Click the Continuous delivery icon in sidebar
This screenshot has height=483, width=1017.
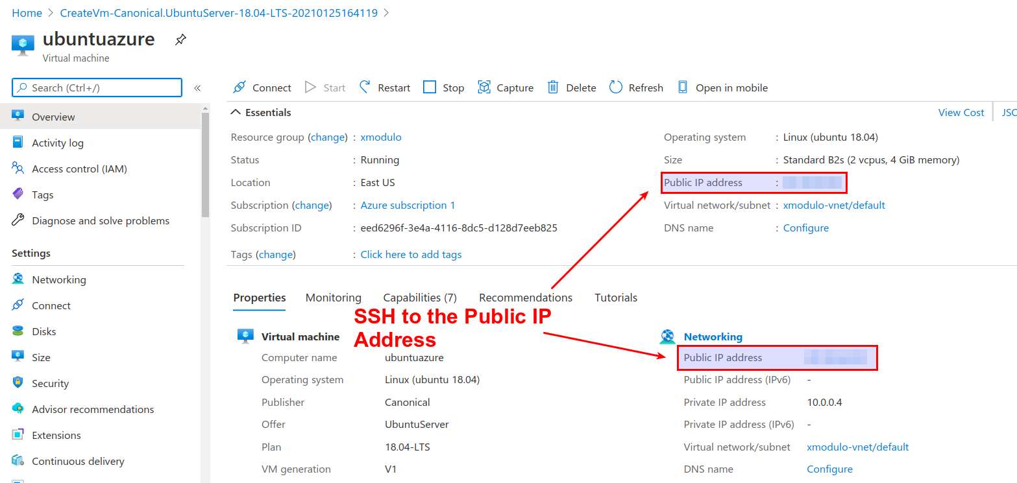18,461
